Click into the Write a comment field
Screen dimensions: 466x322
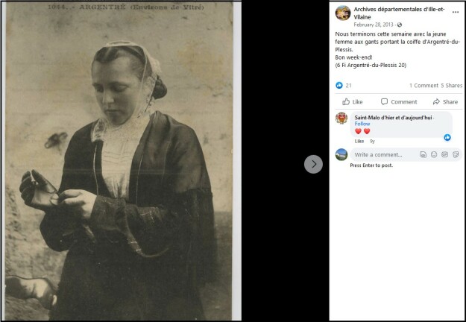pos(386,154)
